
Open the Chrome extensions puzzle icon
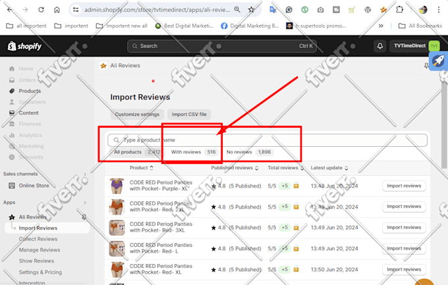399,10
